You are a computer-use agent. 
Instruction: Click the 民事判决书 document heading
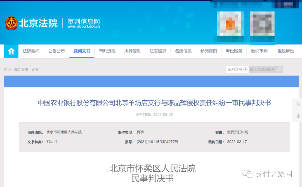tap(152, 178)
